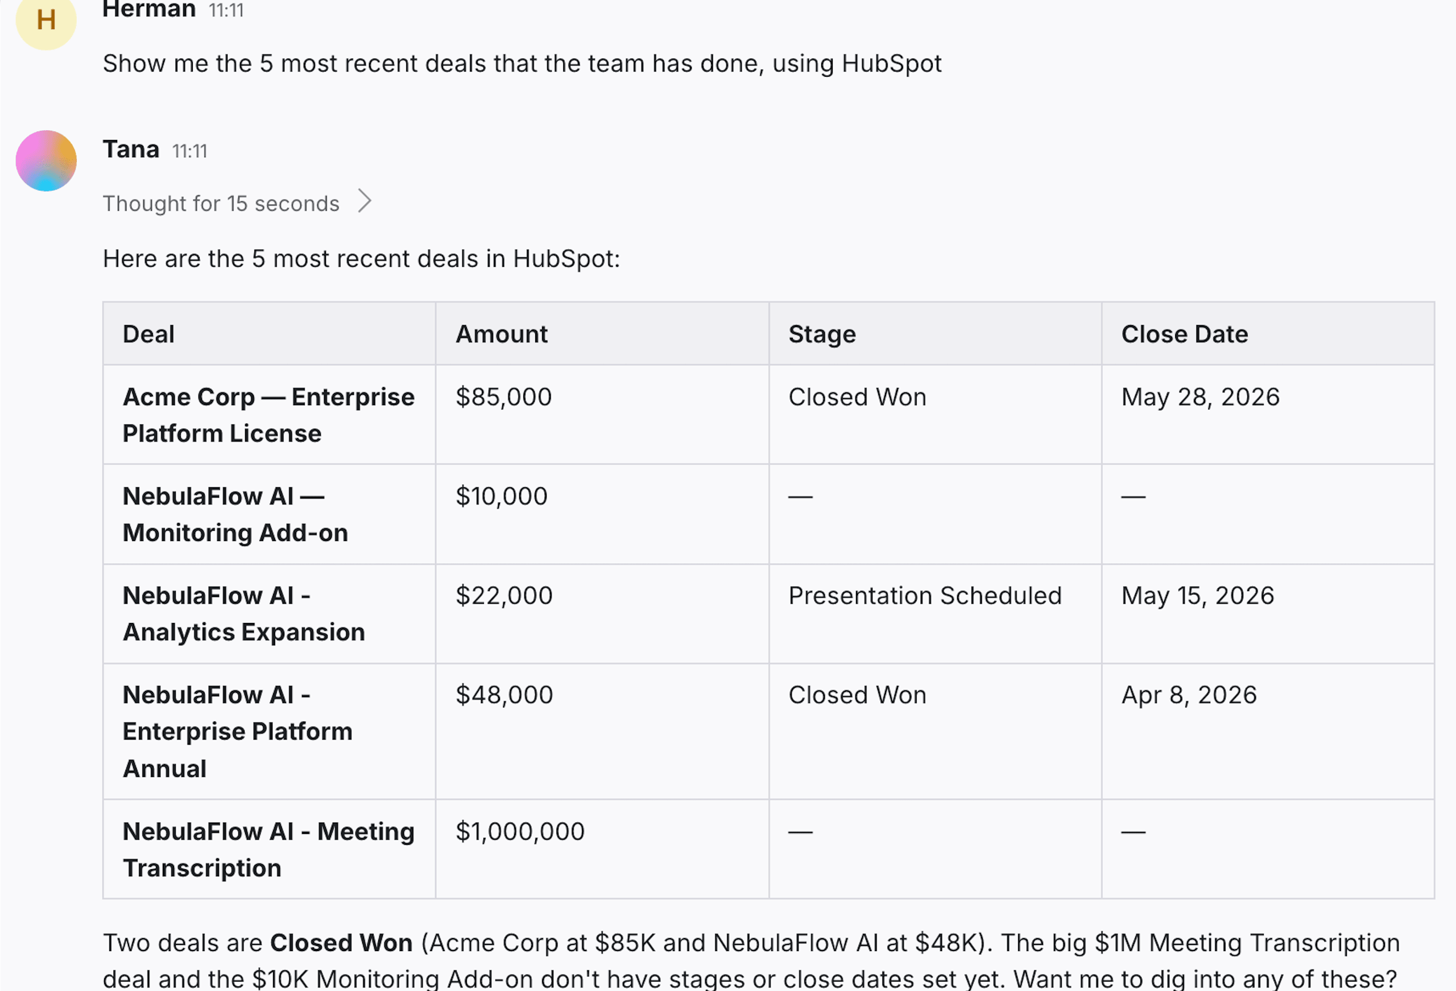
Task: Click the empty close date dash for Meeting Transcription
Action: [1134, 832]
